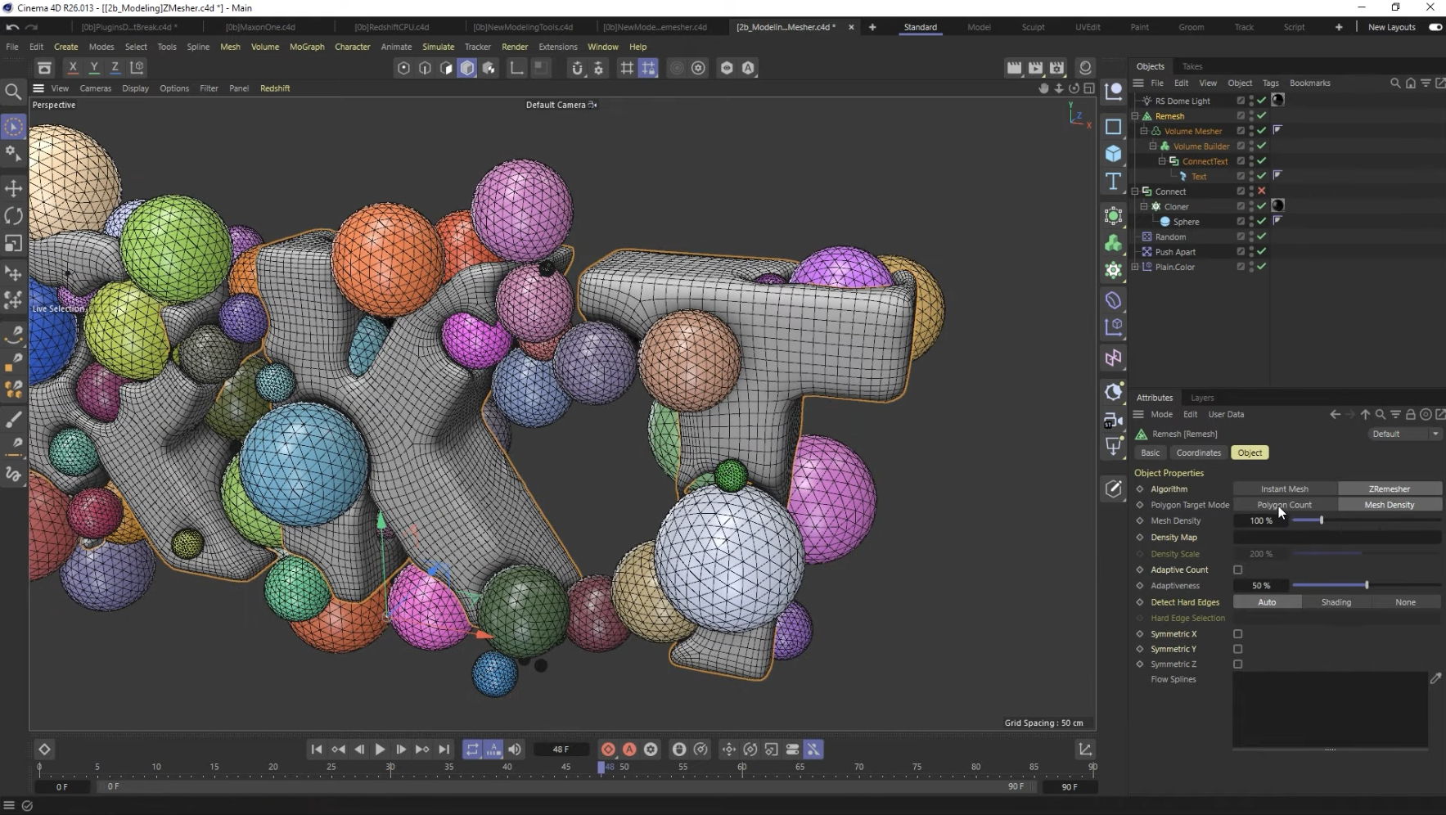Jump to the animation start
This screenshot has width=1446, height=815.
pos(317,750)
